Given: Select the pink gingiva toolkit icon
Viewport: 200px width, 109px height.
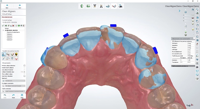Looking at the screenshot, I should pyautogui.click(x=16, y=59).
